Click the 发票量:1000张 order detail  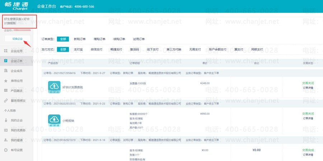[138, 84]
